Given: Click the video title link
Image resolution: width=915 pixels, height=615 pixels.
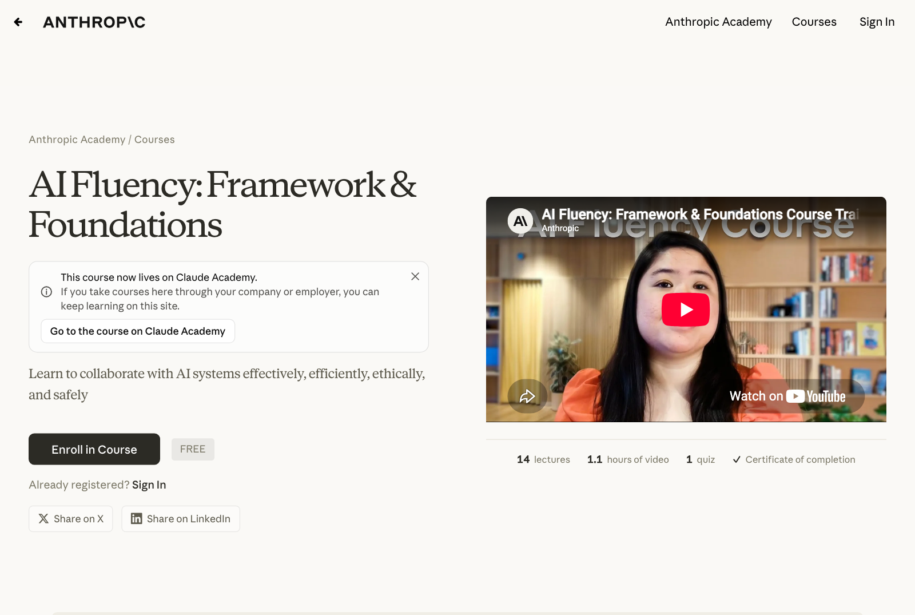Looking at the screenshot, I should click(x=700, y=215).
